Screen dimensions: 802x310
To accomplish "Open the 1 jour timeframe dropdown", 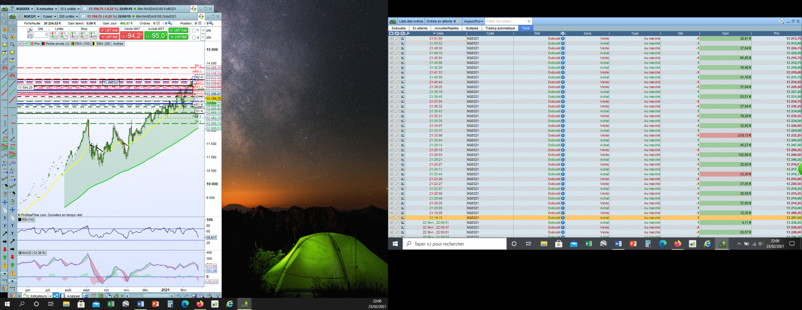I will coord(49,16).
